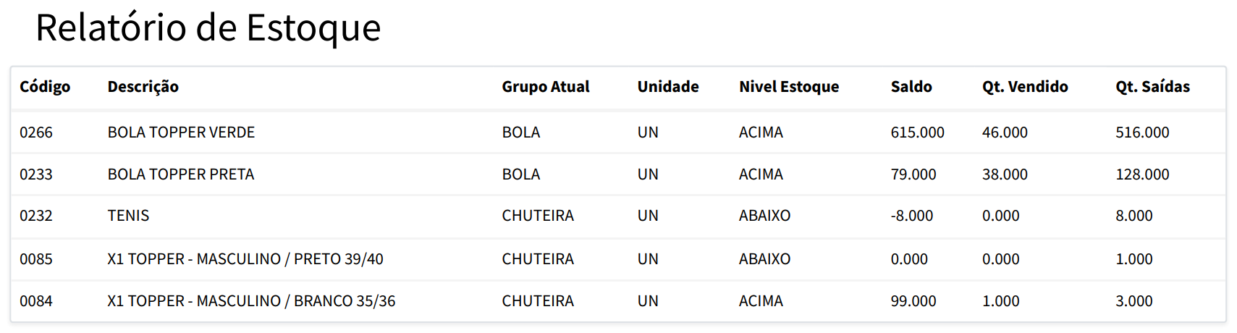Click the Qt. Vendido column header
The image size is (1237, 333).
tap(1024, 87)
